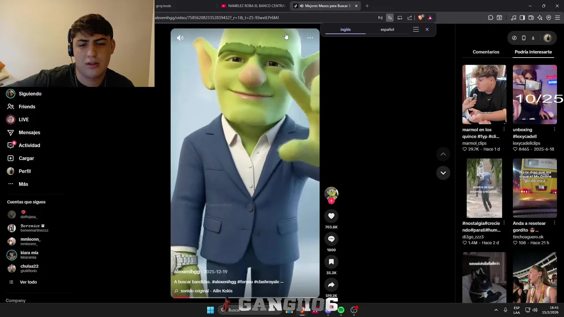Switch to the Comentarios tab
The image size is (564, 317).
coord(486,52)
